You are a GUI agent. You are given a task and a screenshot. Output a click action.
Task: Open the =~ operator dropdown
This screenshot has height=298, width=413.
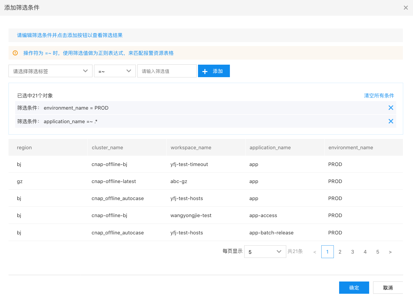115,71
